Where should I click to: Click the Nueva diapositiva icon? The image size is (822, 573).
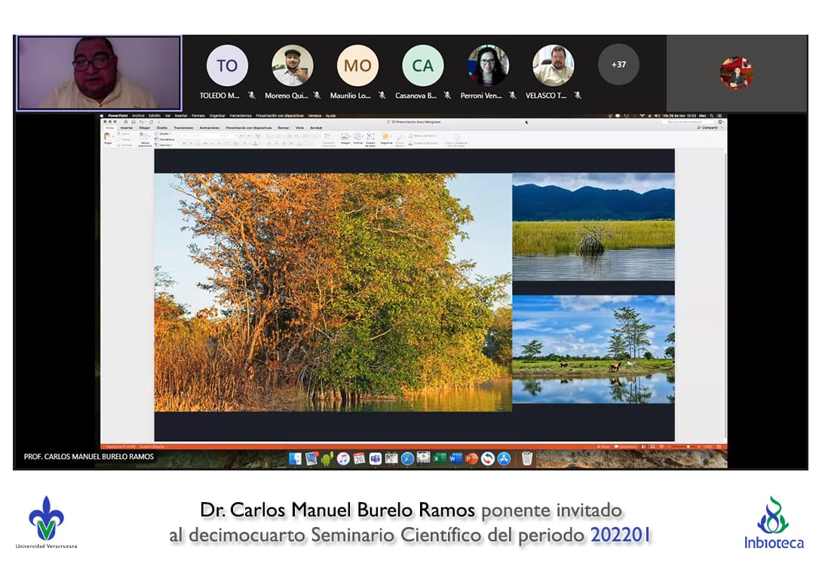pos(145,138)
